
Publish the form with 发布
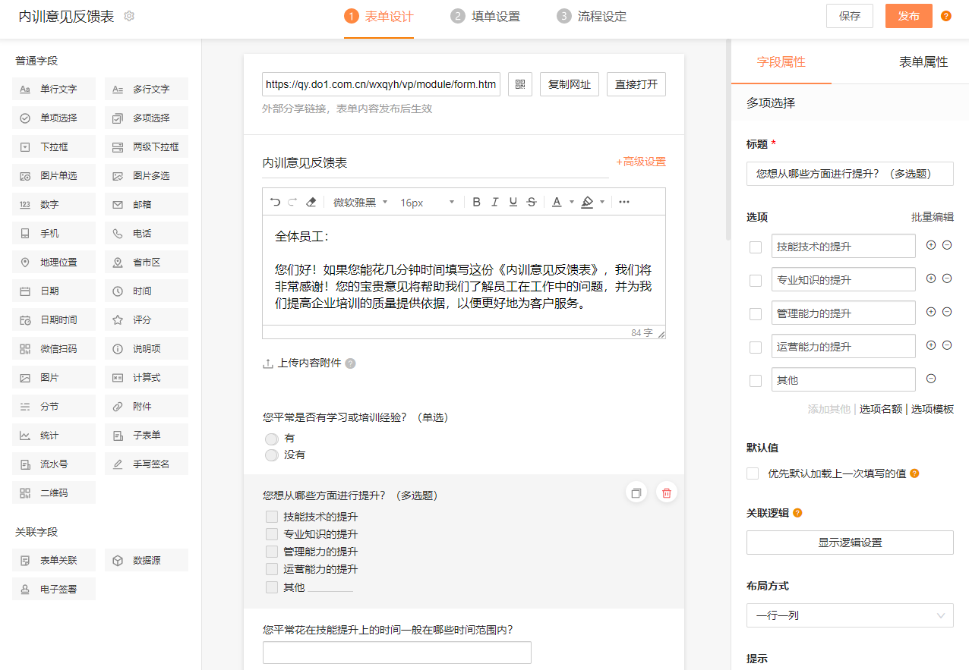(x=909, y=16)
